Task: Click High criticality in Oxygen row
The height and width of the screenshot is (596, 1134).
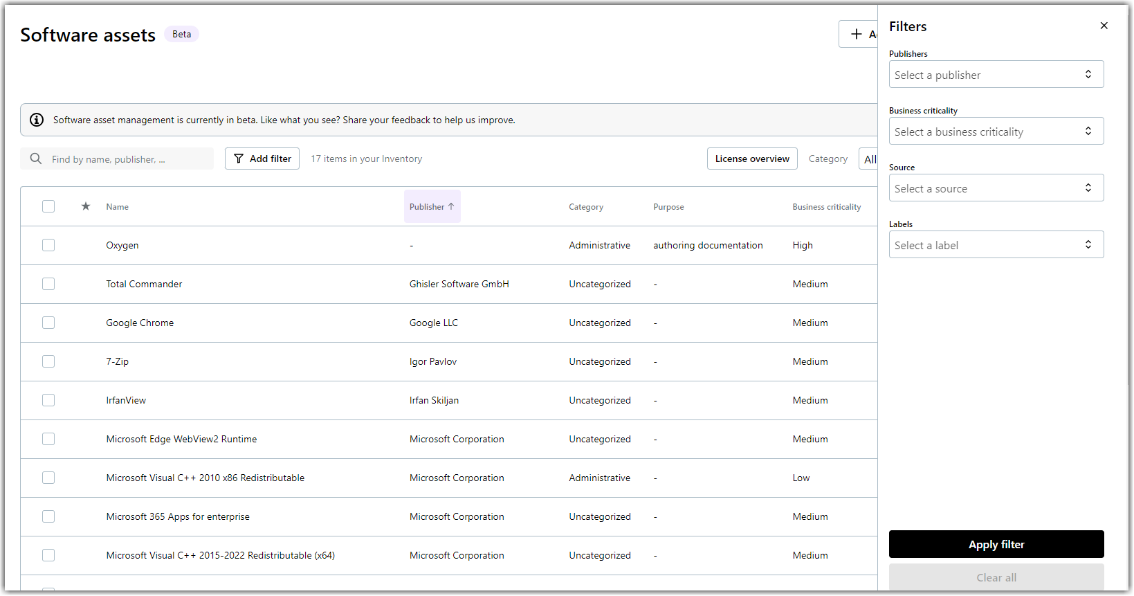Action: (x=803, y=245)
